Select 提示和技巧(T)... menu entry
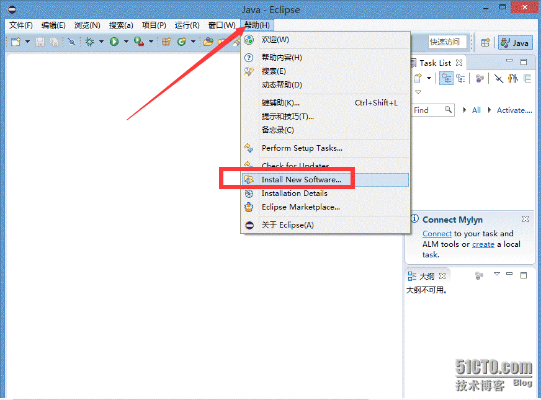 (x=325, y=117)
